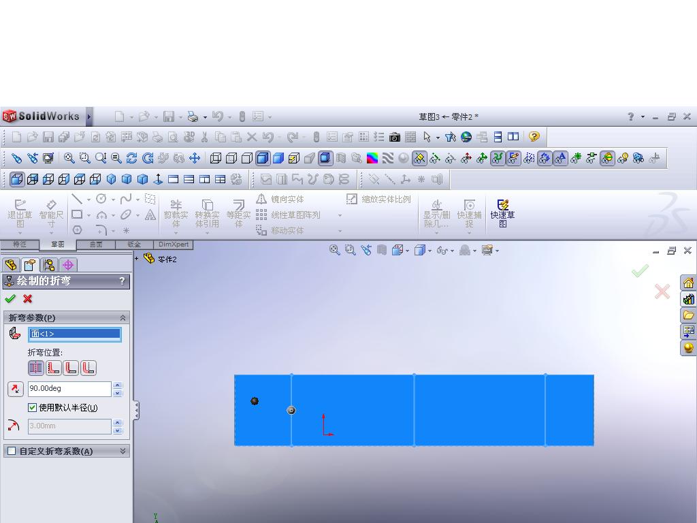Viewport: 697px width, 523px height.
Task: Expand the 自定义折弯系数 section
Action: coord(123,451)
